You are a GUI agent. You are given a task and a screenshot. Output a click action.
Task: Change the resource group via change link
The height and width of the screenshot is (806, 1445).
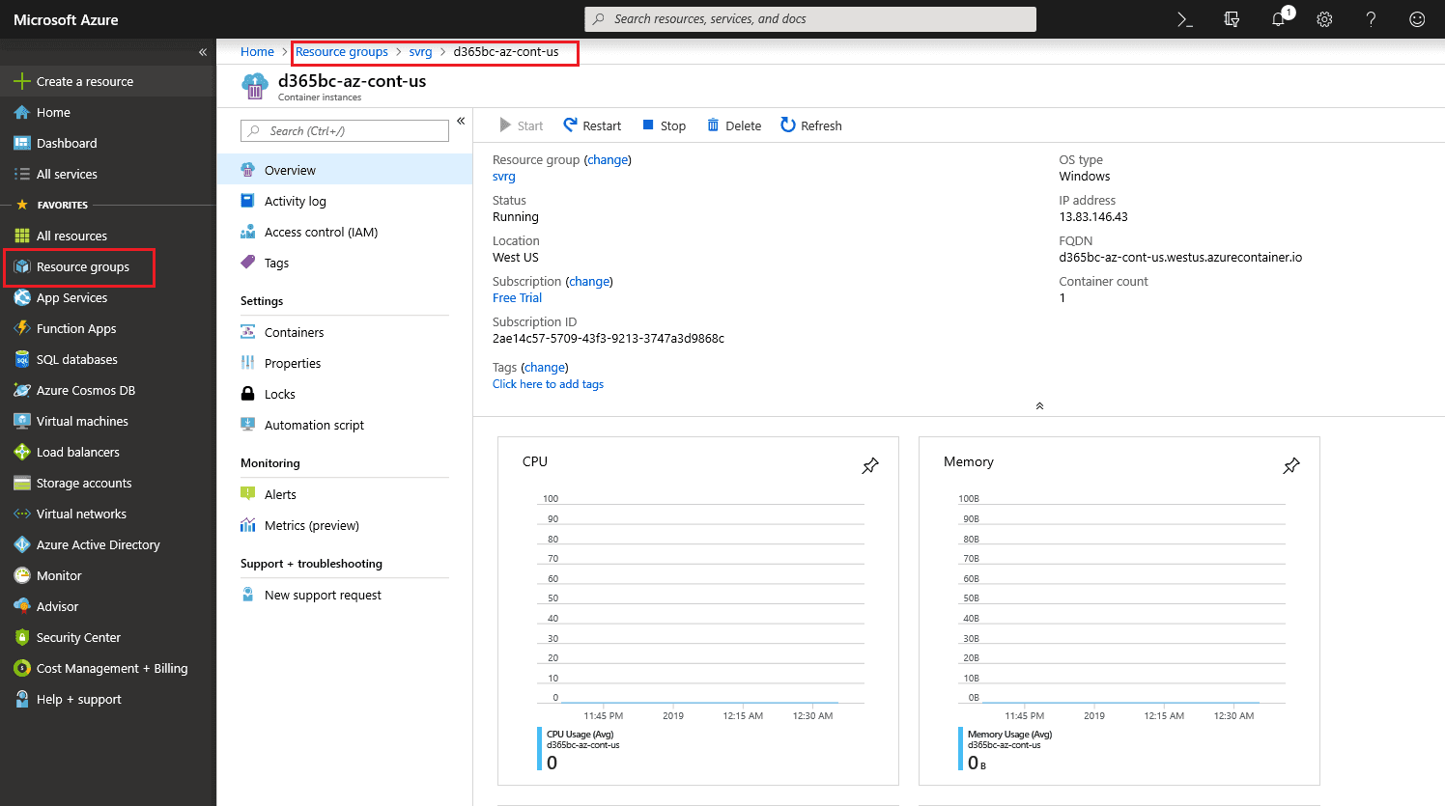pos(608,160)
